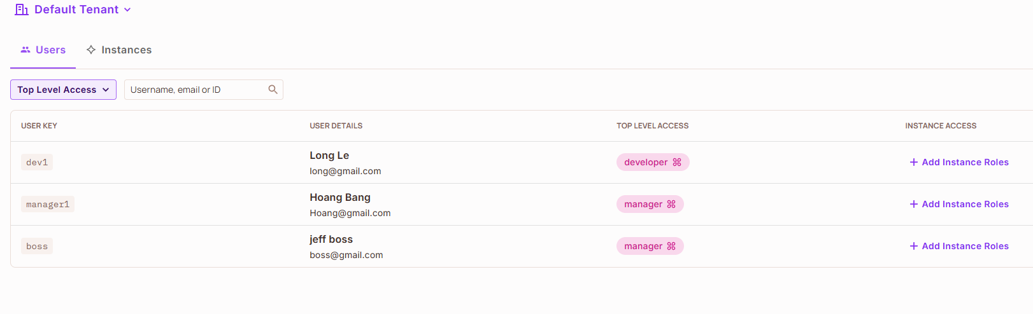The height and width of the screenshot is (314, 1033).
Task: Click the manager1 user key
Action: (x=48, y=204)
